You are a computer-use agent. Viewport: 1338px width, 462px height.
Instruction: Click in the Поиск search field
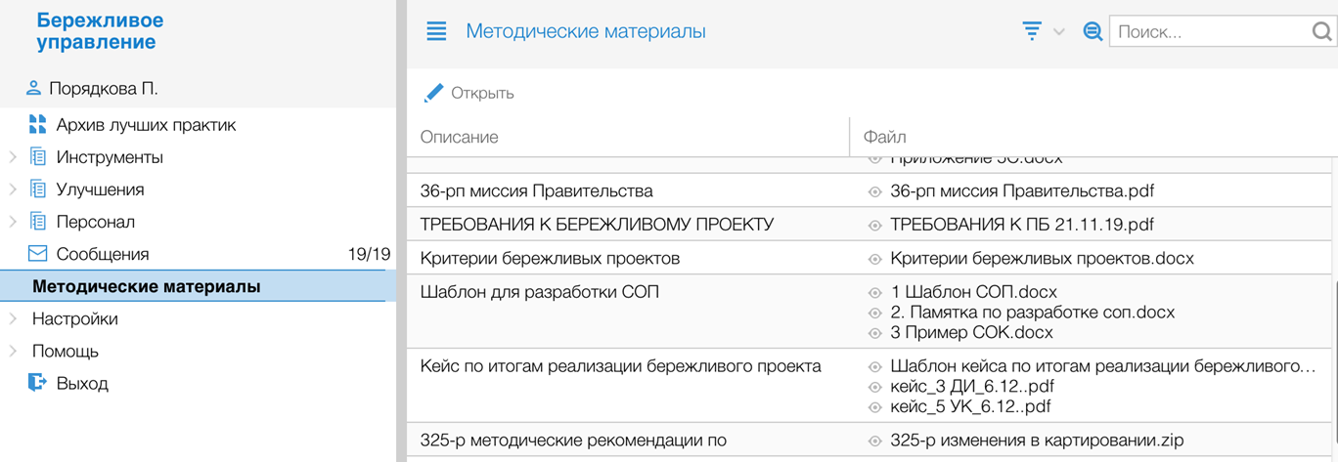click(1209, 32)
